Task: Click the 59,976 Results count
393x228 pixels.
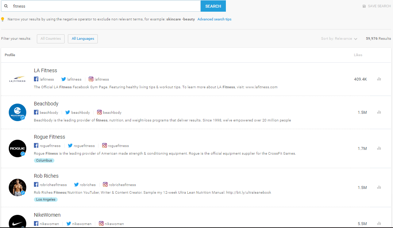Action: pos(378,39)
